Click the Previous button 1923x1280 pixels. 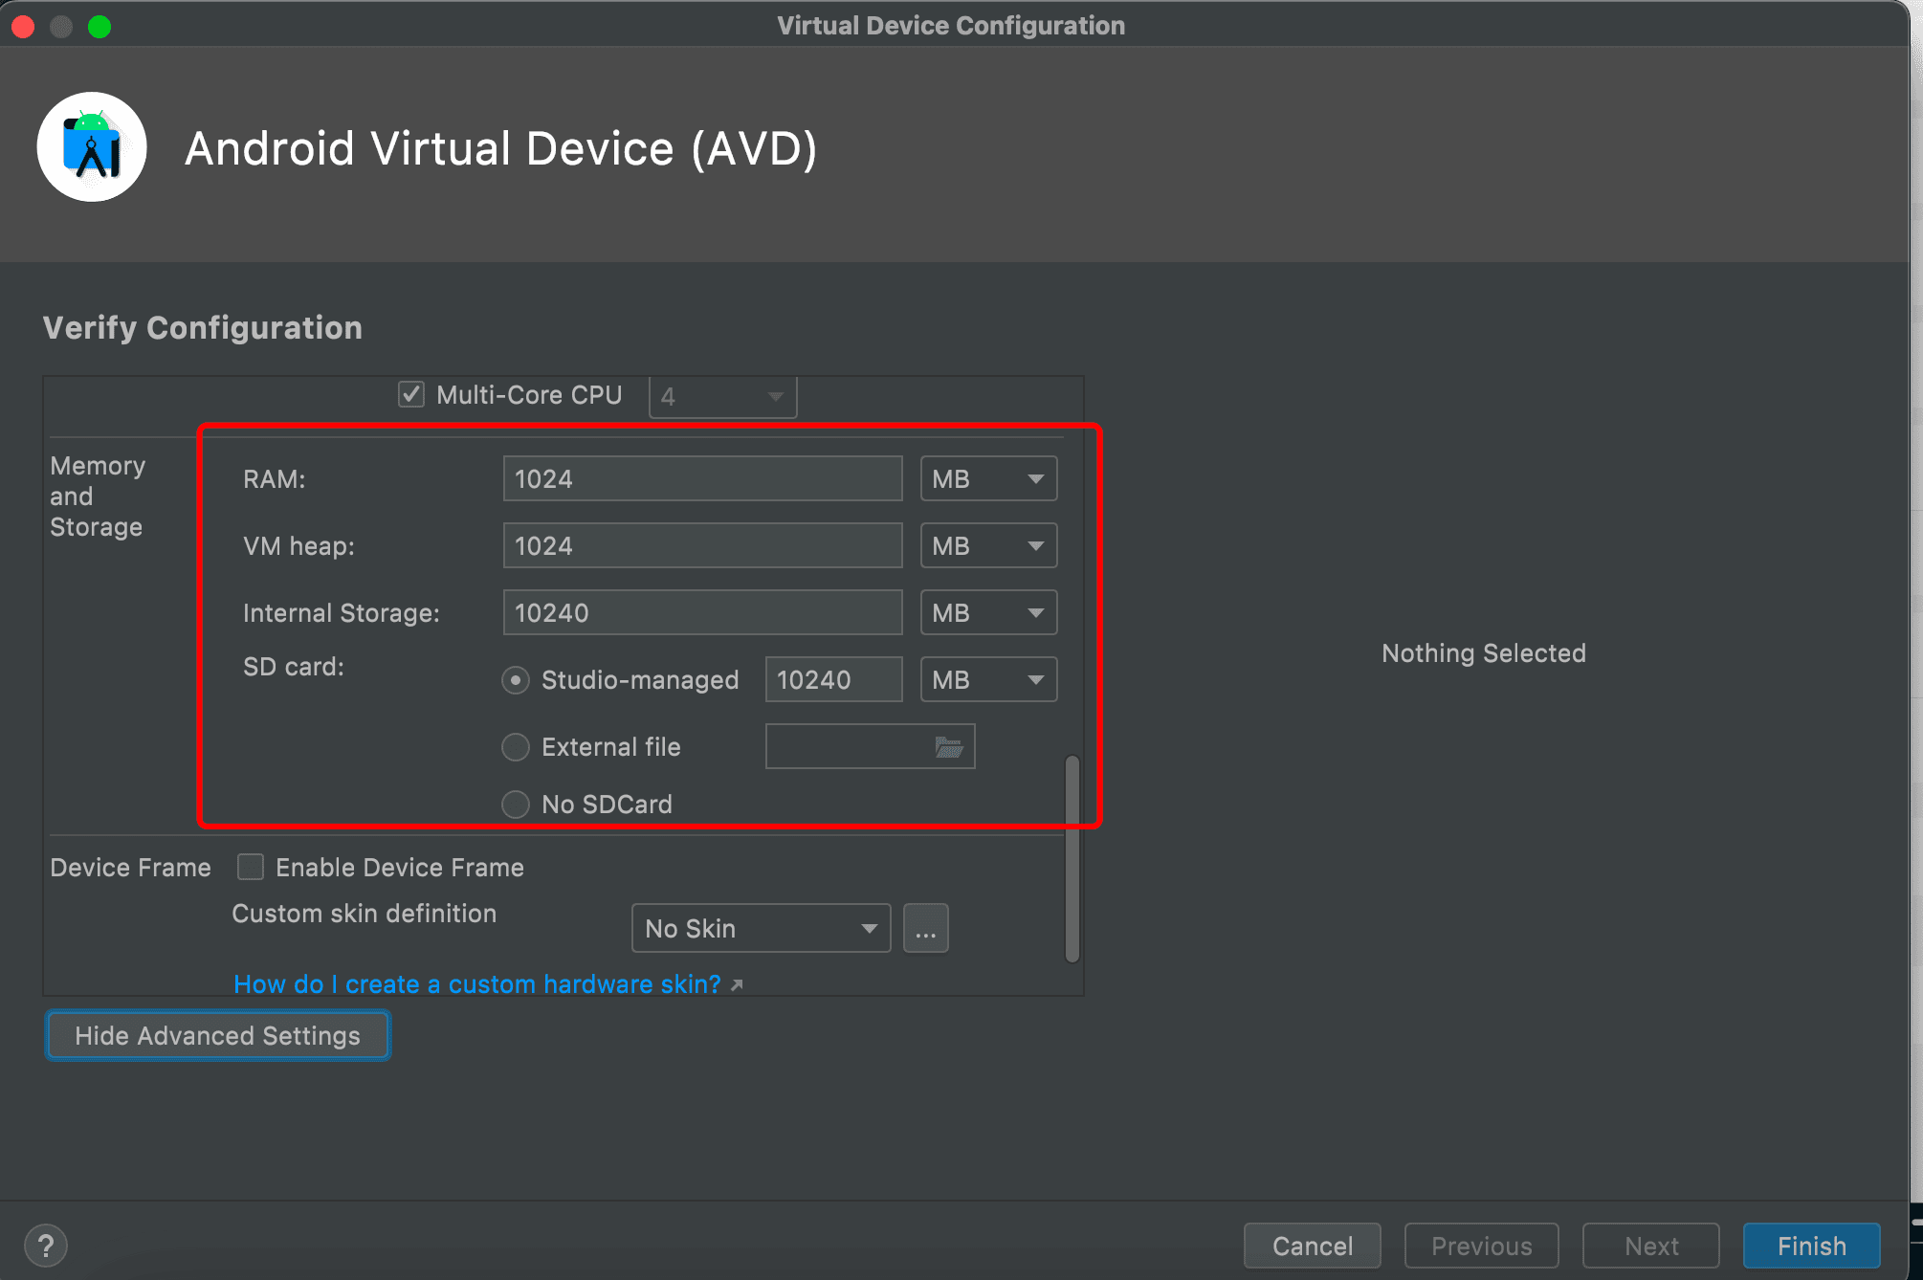point(1481,1246)
